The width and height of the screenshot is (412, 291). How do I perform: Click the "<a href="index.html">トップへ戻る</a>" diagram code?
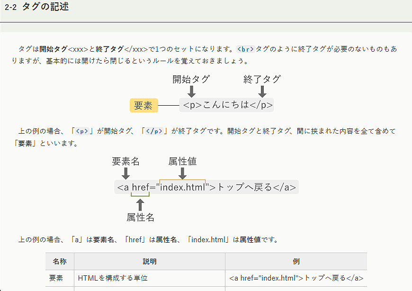[206, 187]
